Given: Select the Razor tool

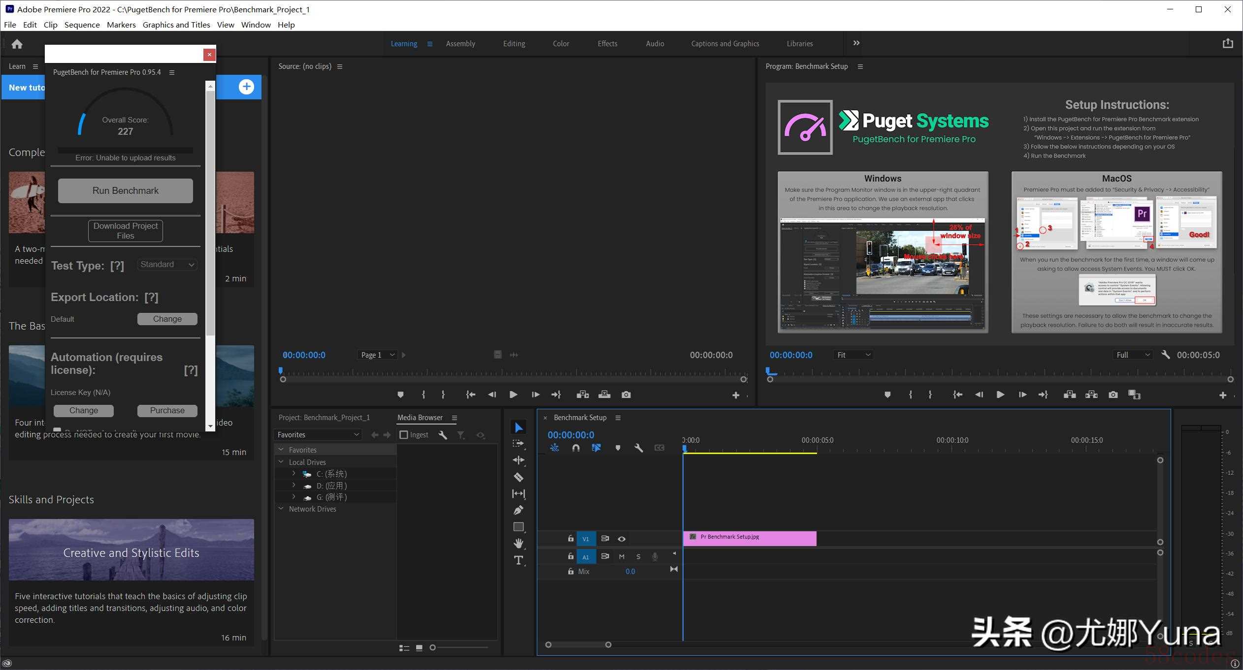Looking at the screenshot, I should 519,477.
